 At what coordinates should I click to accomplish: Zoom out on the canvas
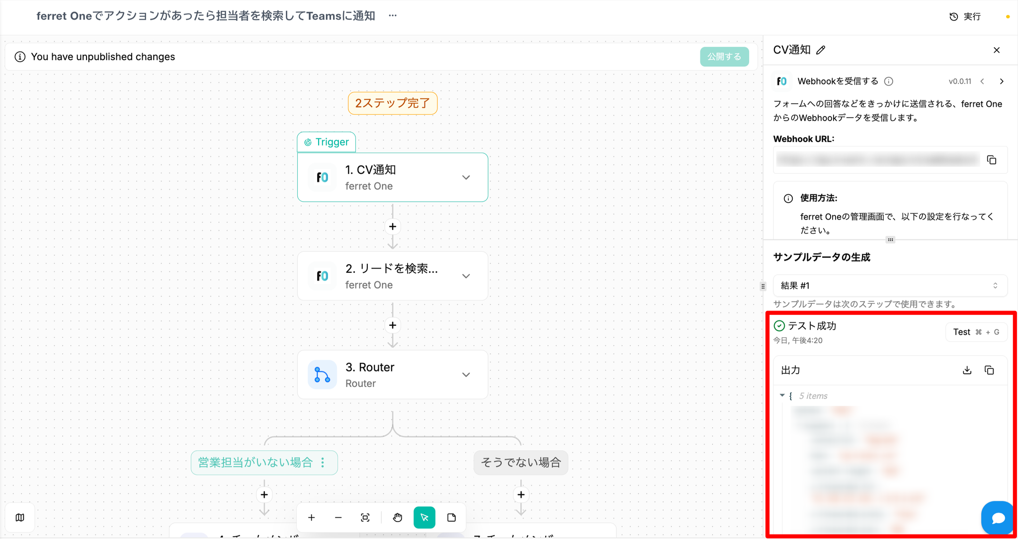tap(339, 518)
